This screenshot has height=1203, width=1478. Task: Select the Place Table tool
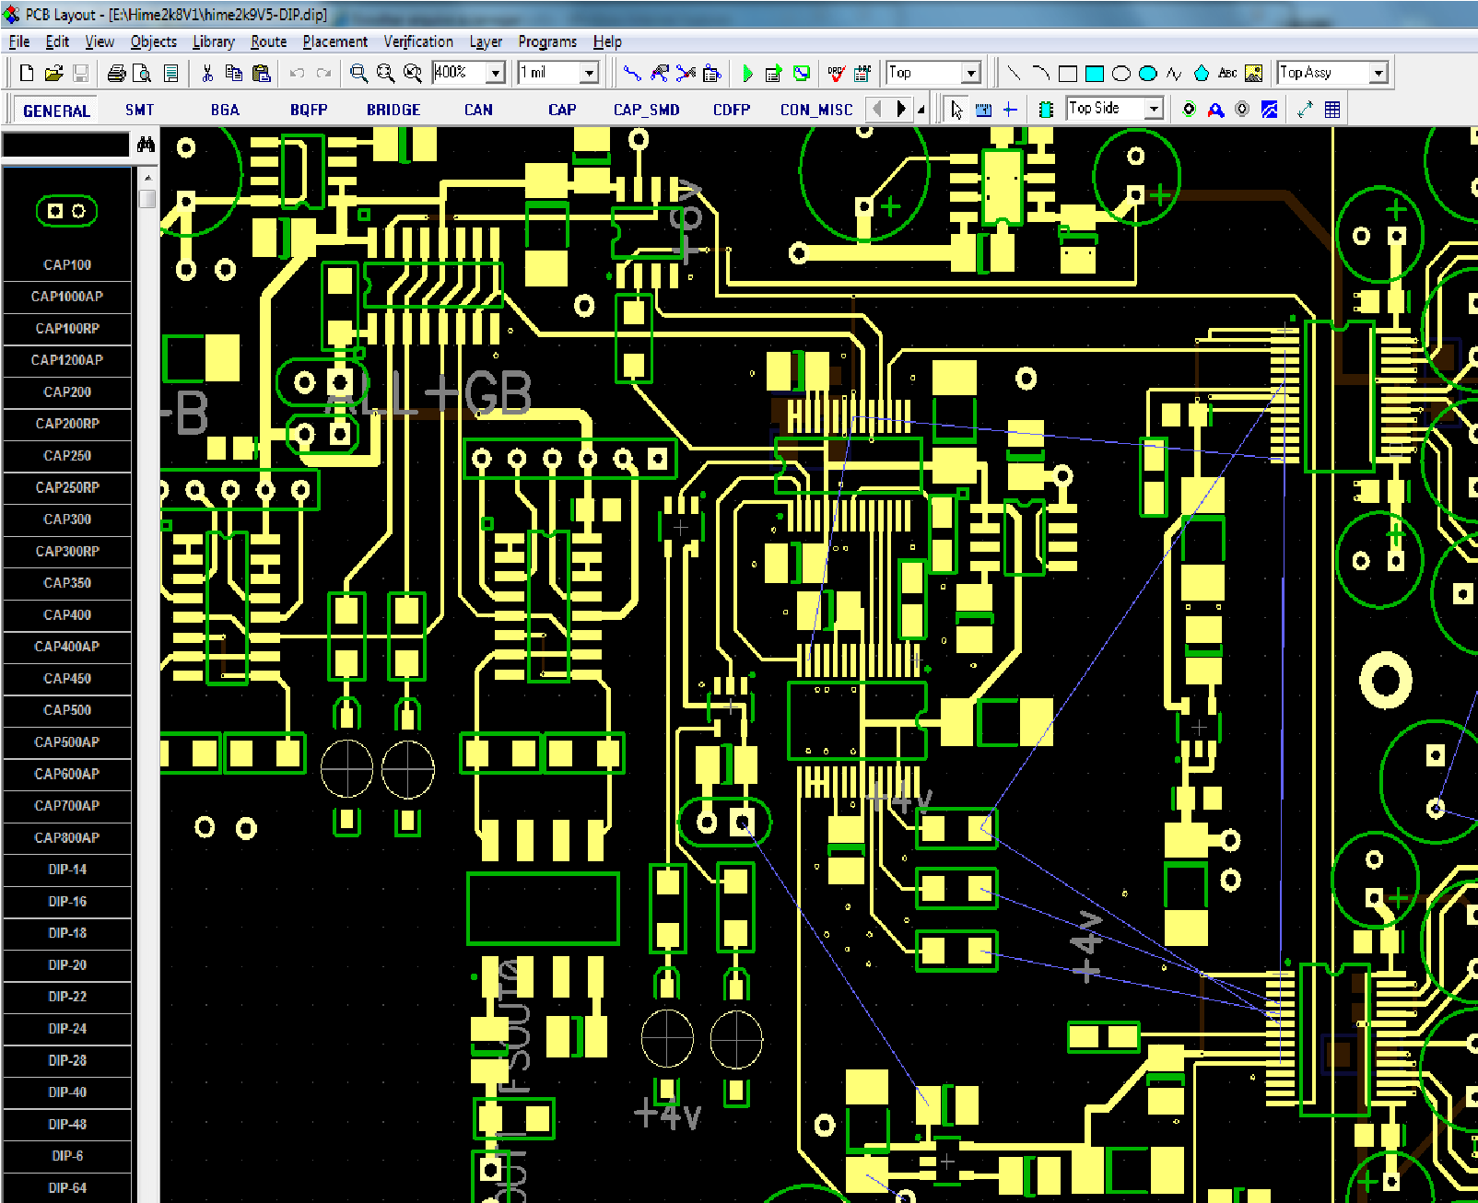click(x=1332, y=110)
